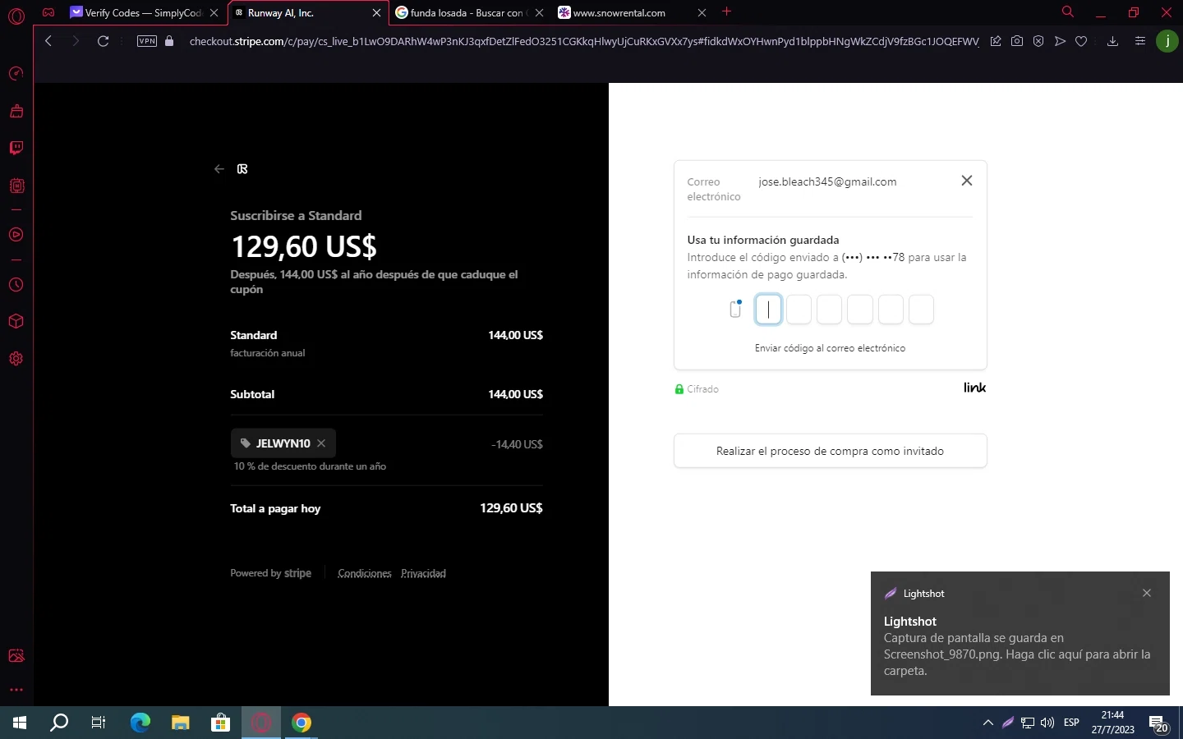
Task: Click the checkout.stripe.com address bar
Action: [583, 41]
